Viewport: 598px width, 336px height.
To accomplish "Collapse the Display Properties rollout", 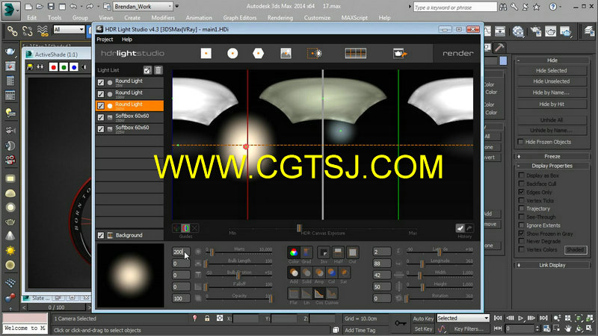I will coord(552,166).
